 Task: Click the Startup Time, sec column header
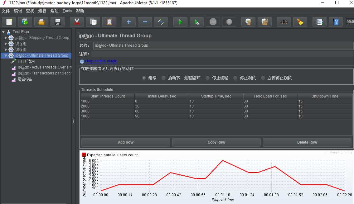[x=216, y=96]
